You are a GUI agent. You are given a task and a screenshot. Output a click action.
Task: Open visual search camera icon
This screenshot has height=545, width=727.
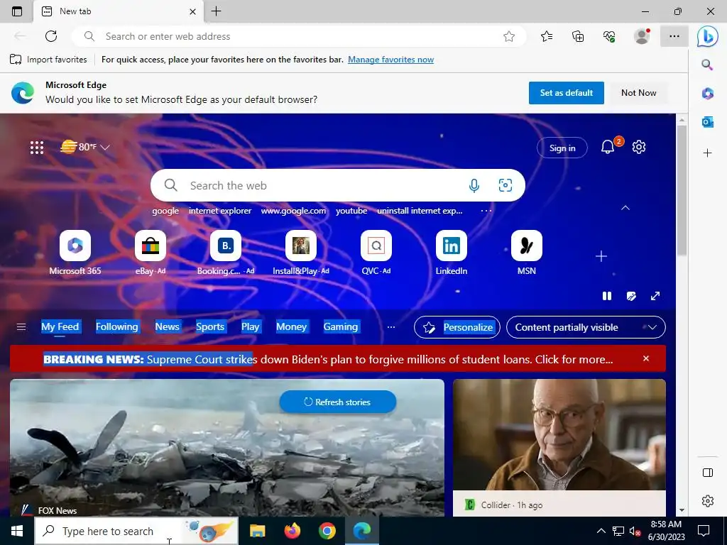click(x=505, y=185)
